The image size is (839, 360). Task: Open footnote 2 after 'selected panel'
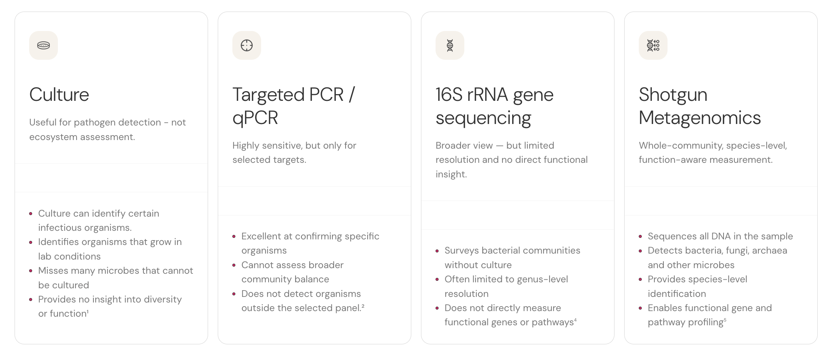[x=363, y=306]
